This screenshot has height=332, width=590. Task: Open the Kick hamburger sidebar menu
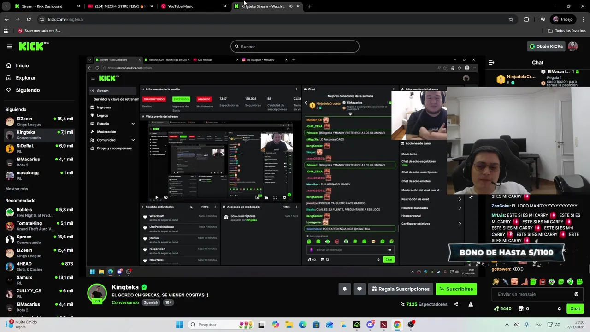(x=10, y=47)
